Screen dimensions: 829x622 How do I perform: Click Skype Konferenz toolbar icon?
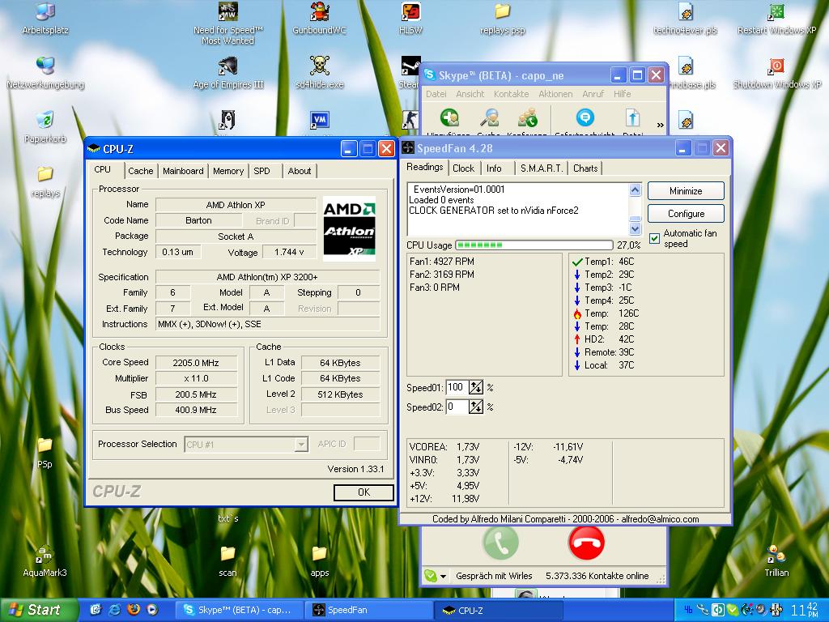pyautogui.click(x=528, y=117)
